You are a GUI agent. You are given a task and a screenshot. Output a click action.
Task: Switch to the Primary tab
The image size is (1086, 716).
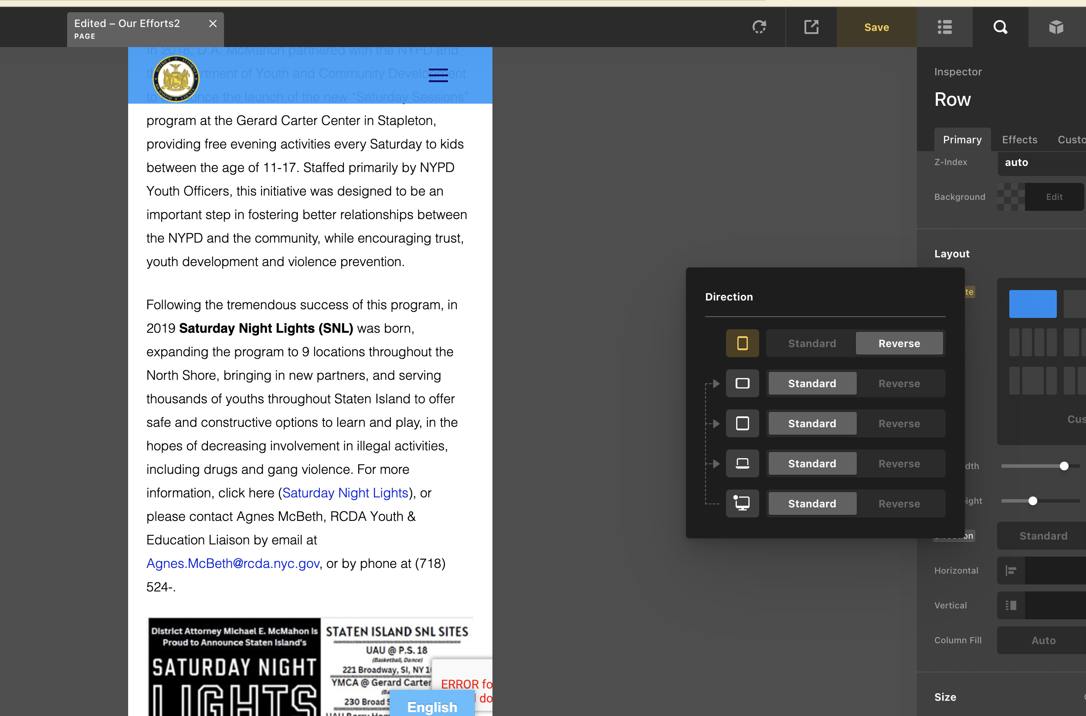[x=962, y=139]
